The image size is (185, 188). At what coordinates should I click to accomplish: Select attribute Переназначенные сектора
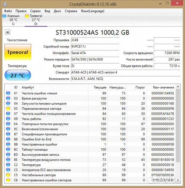pos(41,109)
